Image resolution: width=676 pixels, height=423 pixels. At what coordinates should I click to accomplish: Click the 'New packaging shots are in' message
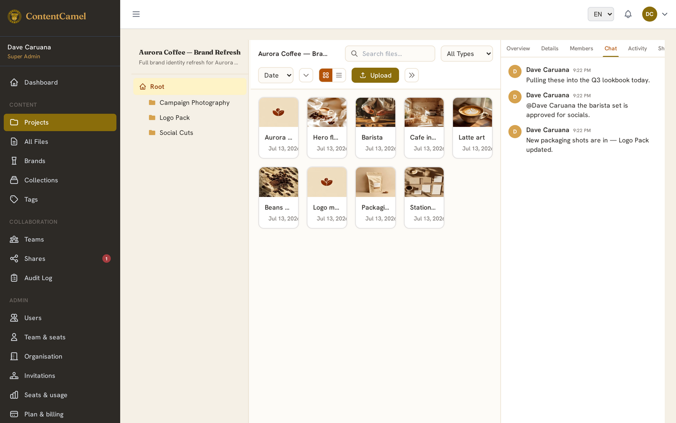tap(587, 145)
